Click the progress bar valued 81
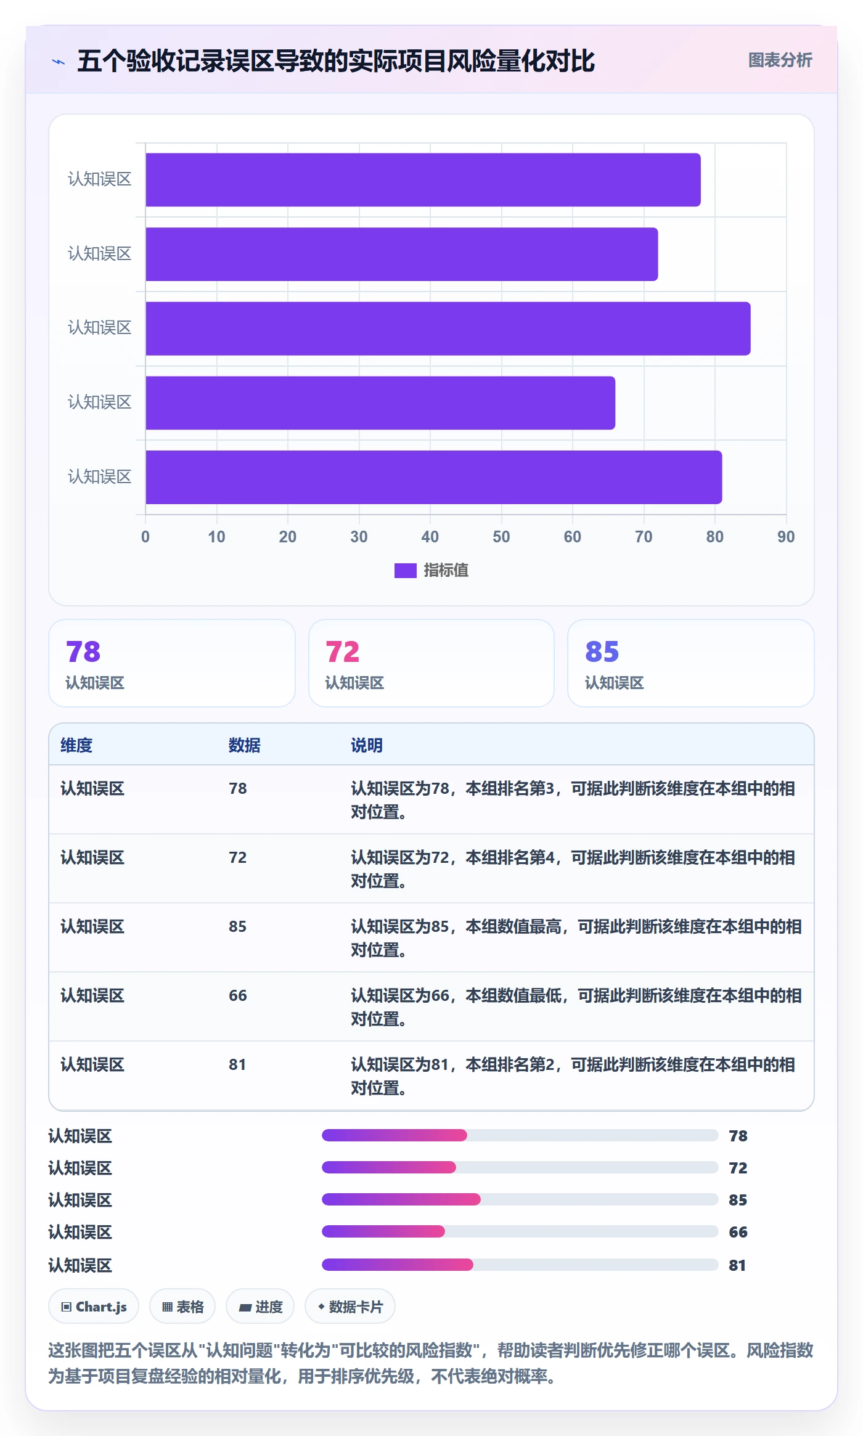 (520, 1265)
